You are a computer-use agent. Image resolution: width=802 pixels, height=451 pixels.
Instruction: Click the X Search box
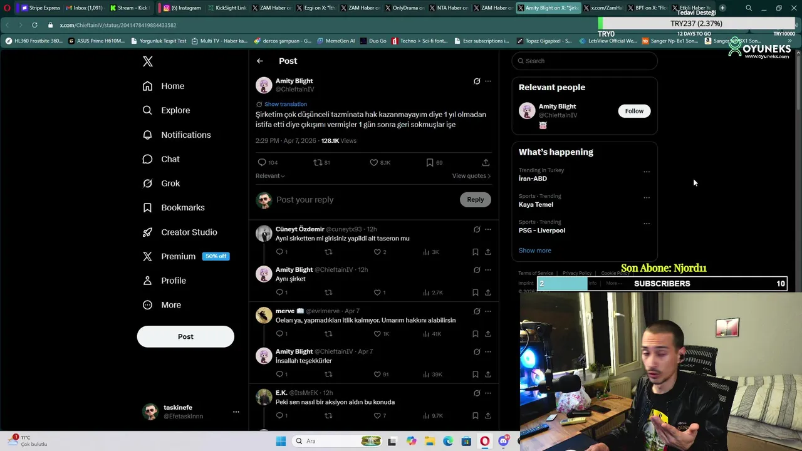[x=585, y=61]
